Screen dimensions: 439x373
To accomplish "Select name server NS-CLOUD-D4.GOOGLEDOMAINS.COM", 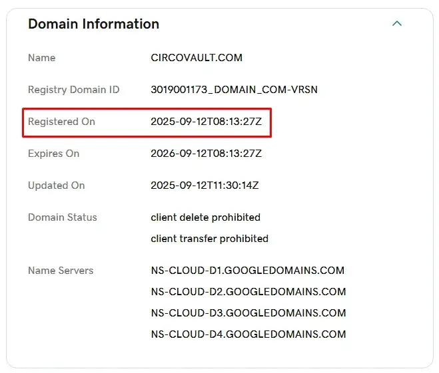I will (248, 334).
